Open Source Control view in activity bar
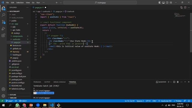192x108 pixels. (3, 22)
